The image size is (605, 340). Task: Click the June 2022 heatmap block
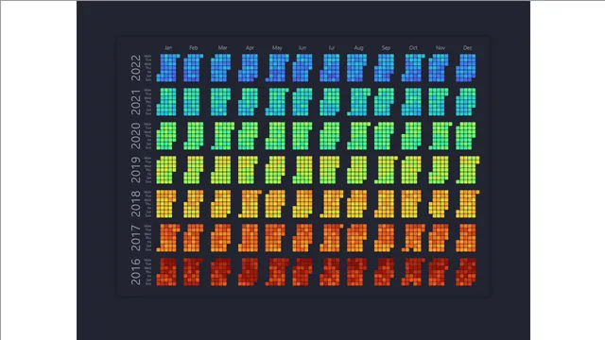point(302,68)
